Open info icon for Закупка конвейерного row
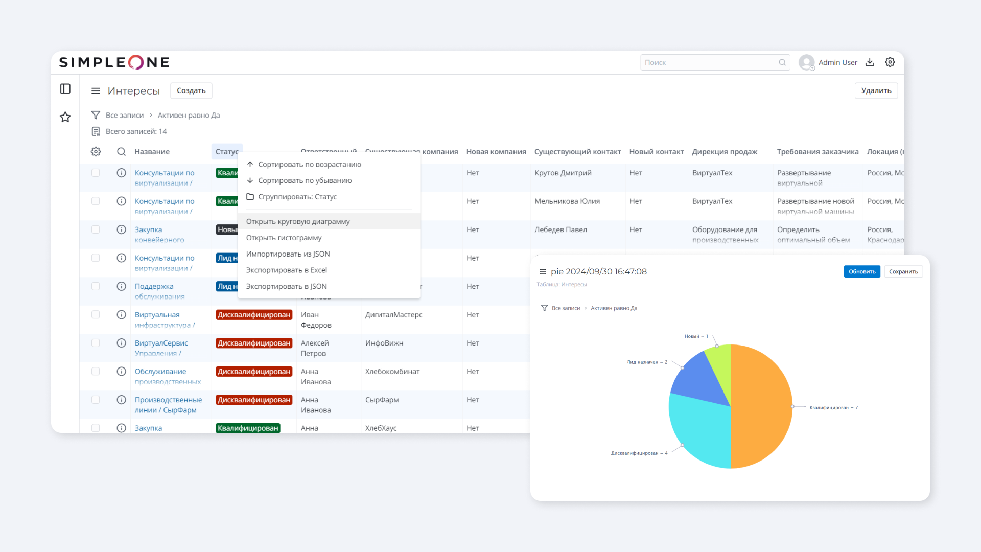 pyautogui.click(x=121, y=229)
